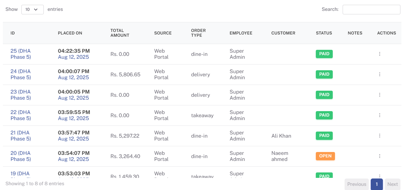Select the Rs. 5,297.22 amount cell
Viewport: 403px width, 190px height.
(x=125, y=136)
